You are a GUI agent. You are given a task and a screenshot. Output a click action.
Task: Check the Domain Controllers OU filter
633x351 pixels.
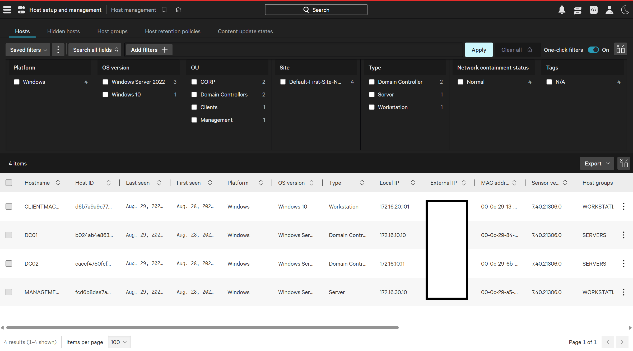(x=194, y=95)
